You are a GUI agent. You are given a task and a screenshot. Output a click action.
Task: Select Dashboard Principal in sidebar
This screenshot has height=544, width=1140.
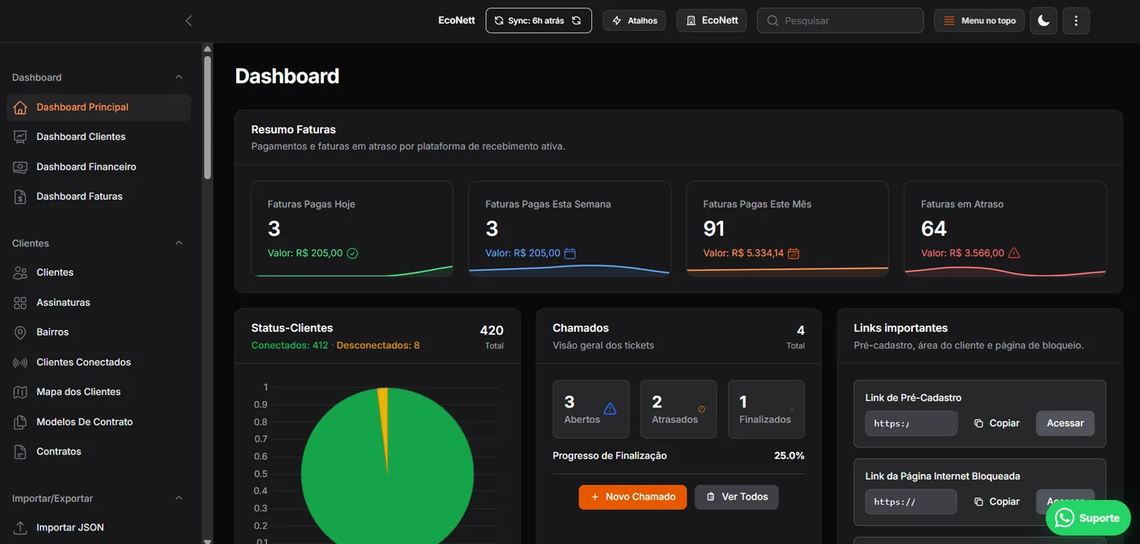[99, 107]
